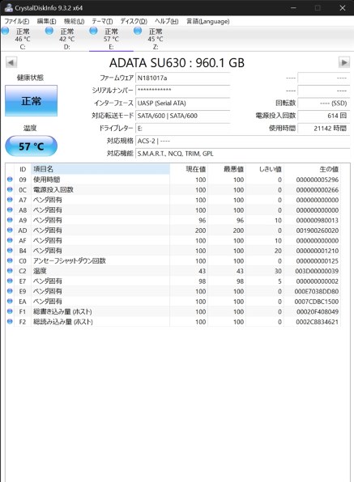
Task: Click raw value 000000005296
Action: 317,180
